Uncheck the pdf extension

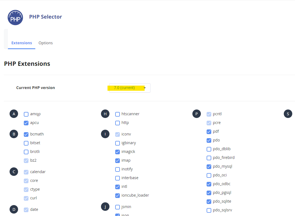pos(209,132)
